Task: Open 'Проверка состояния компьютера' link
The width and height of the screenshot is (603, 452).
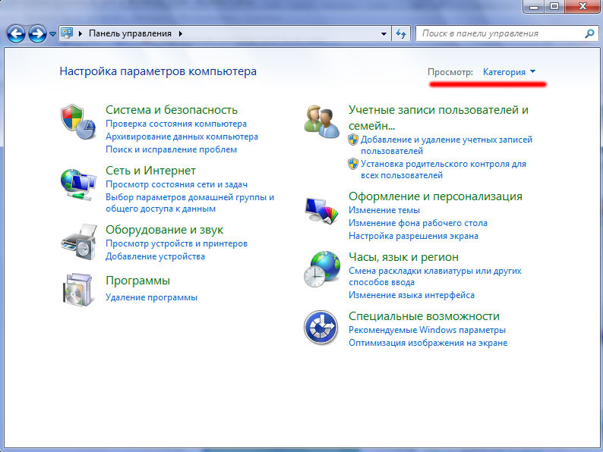Action: (176, 124)
